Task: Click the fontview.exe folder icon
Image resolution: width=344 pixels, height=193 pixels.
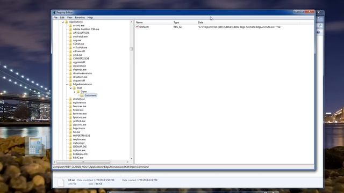Action: (70, 114)
